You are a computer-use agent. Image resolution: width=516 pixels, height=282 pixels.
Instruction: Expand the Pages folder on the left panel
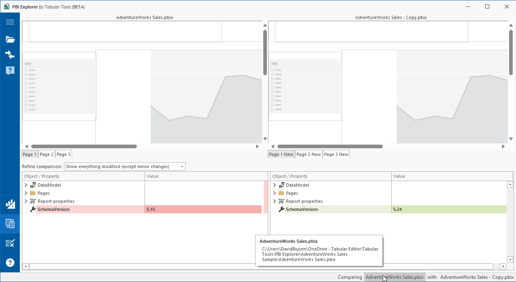(26, 193)
